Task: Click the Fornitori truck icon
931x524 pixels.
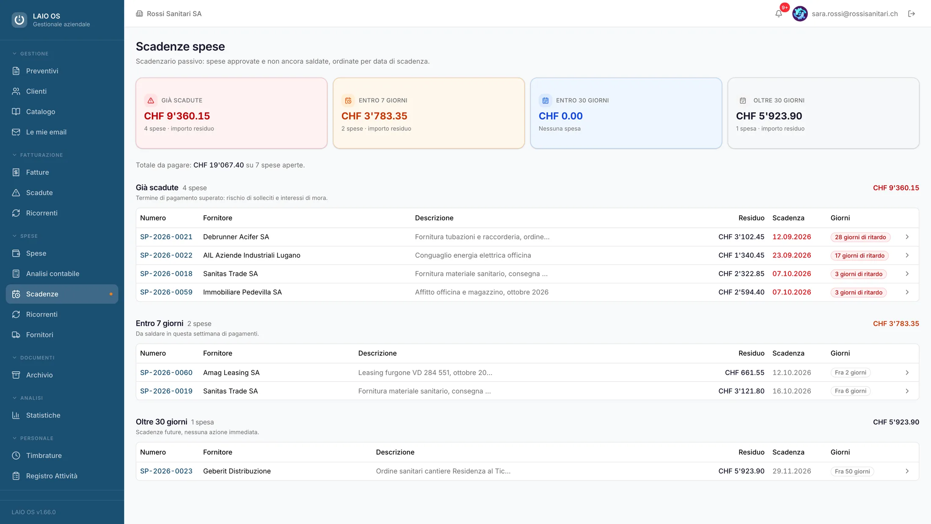Action: [x=16, y=335]
